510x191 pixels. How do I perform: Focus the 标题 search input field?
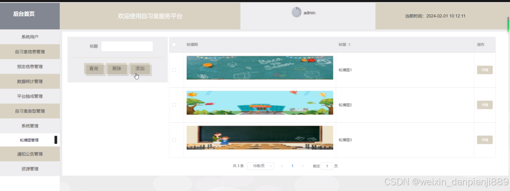point(127,46)
